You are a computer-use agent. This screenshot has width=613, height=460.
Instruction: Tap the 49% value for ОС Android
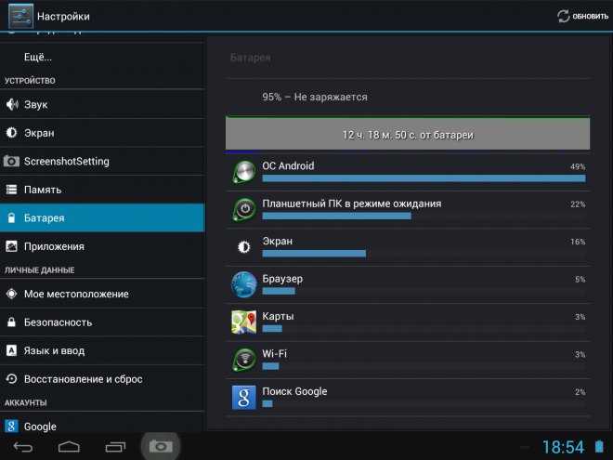pos(578,166)
